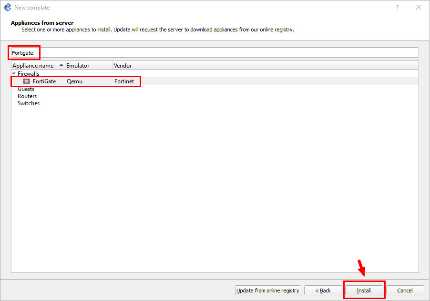Expand the Routers category
The height and width of the screenshot is (301, 430).
click(x=27, y=96)
